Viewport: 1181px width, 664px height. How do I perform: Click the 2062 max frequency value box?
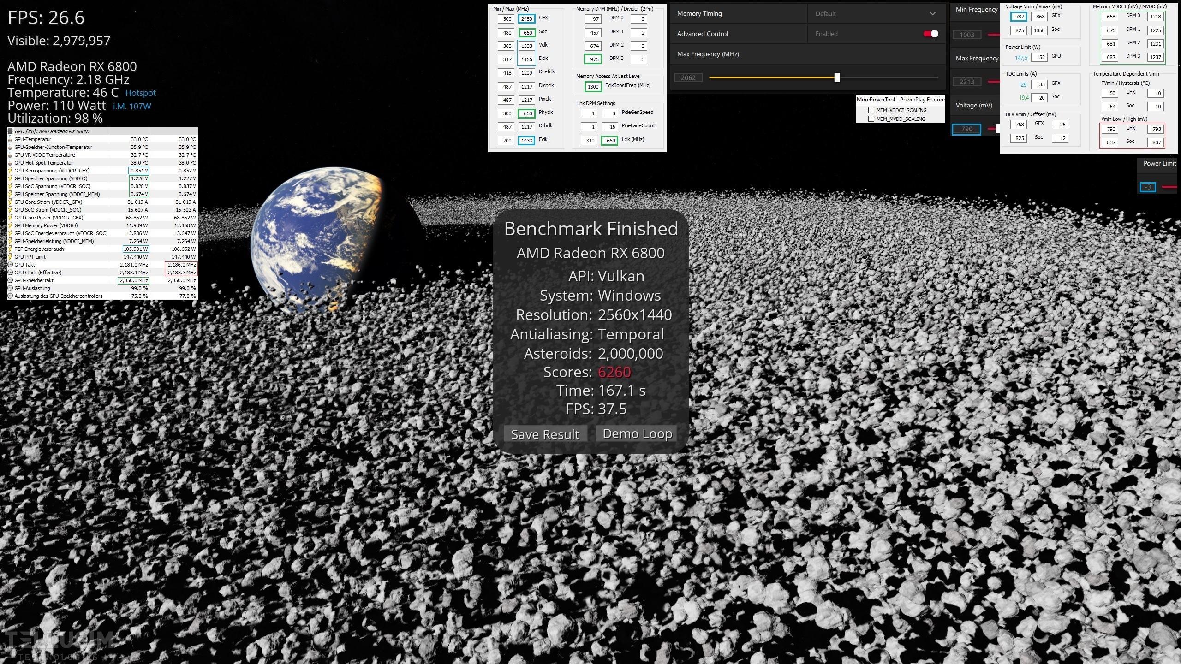click(x=688, y=77)
